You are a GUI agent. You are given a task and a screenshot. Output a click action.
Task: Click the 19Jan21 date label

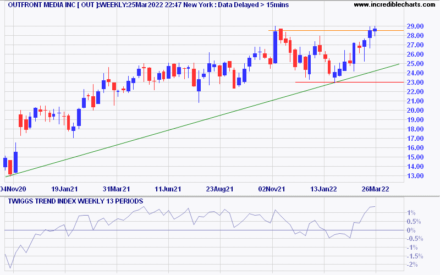[64, 189]
